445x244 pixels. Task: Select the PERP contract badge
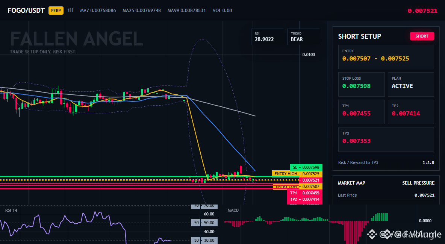[x=56, y=11]
